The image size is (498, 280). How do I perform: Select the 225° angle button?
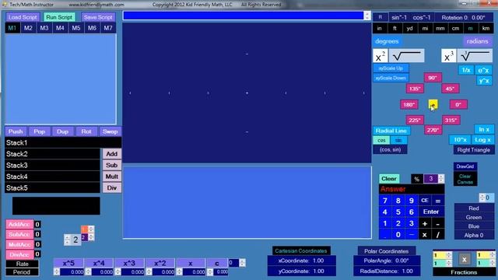point(415,120)
